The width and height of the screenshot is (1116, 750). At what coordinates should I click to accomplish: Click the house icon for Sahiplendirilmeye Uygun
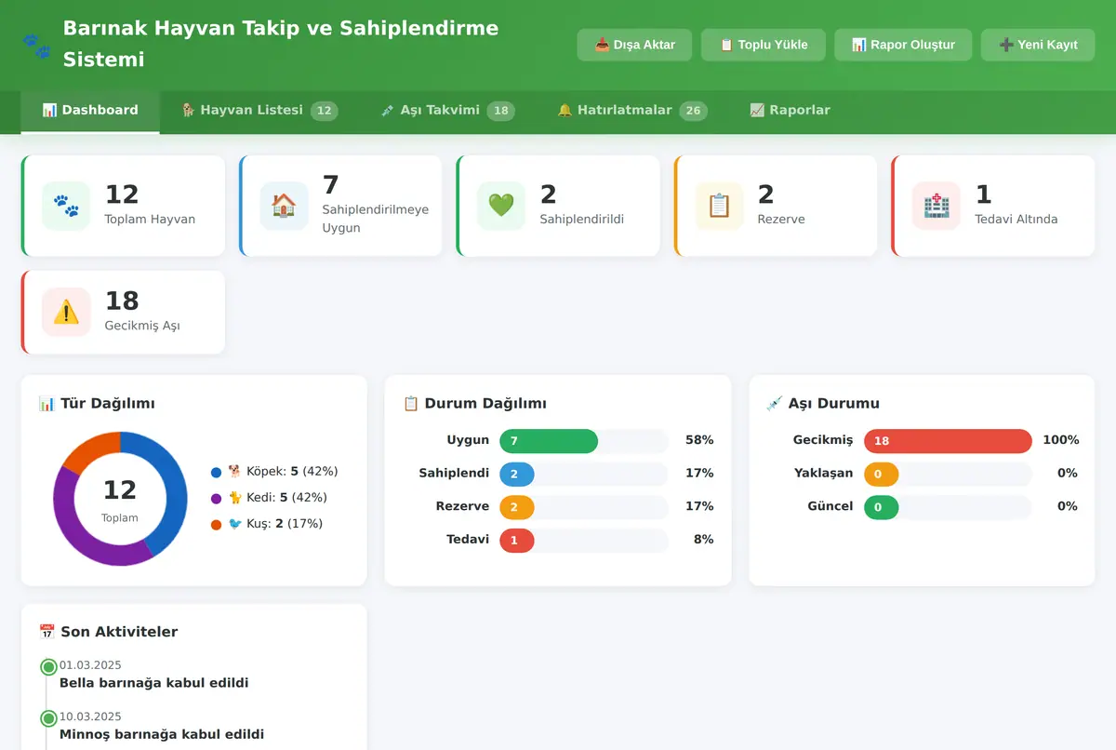point(284,206)
